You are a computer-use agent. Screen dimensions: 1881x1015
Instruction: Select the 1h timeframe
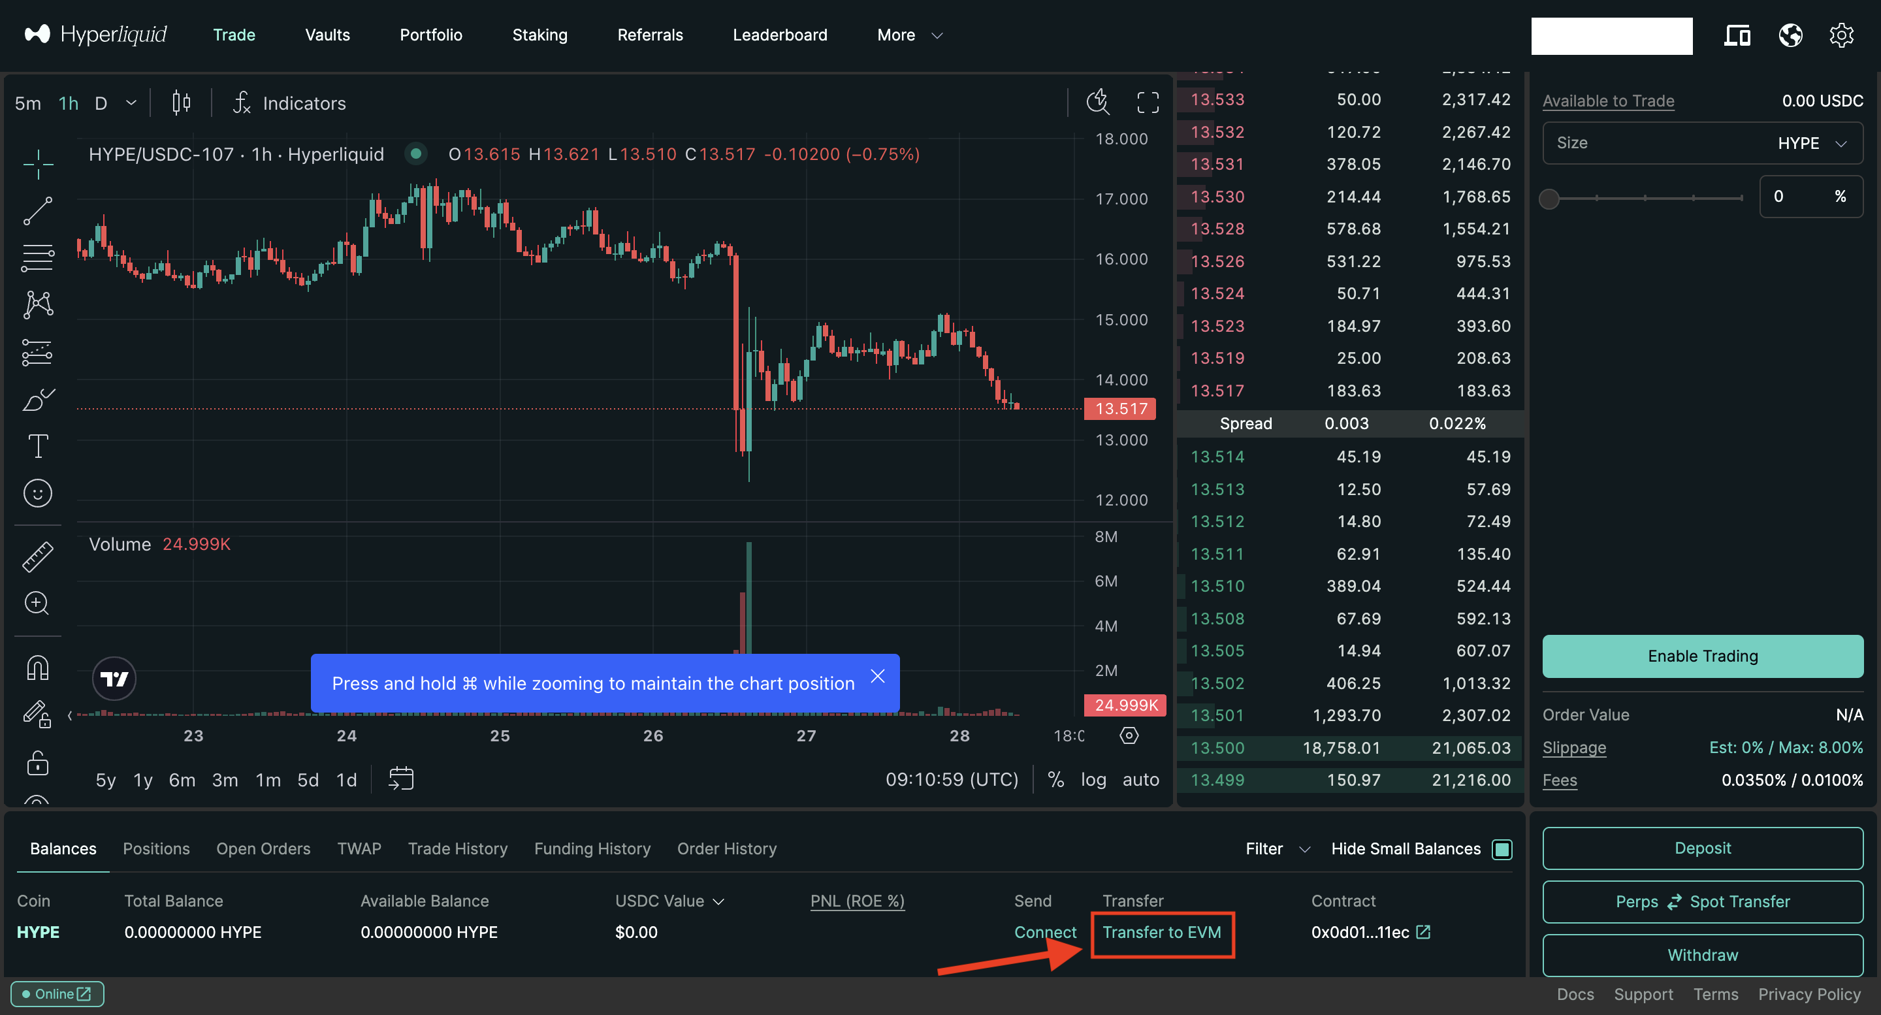tap(68, 103)
